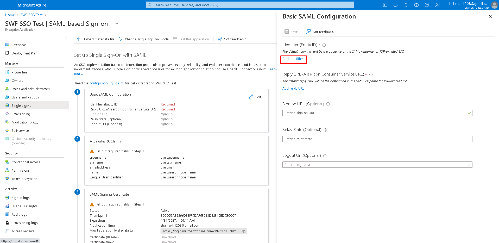Click Got feedback in the SAML panel
Viewport: 499px width, 243px height.
(320, 32)
